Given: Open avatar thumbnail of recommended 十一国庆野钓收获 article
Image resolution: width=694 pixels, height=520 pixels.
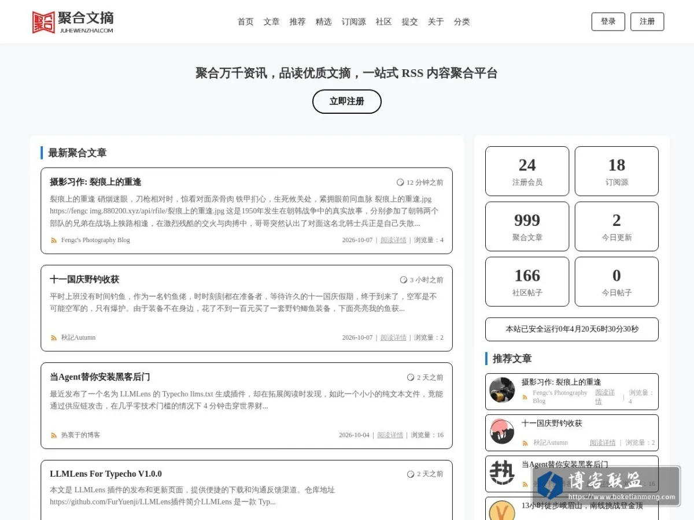Looking at the screenshot, I should click(x=502, y=432).
